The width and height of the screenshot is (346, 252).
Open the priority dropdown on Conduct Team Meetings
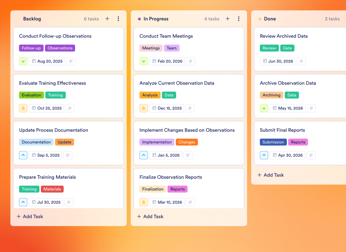coord(143,61)
